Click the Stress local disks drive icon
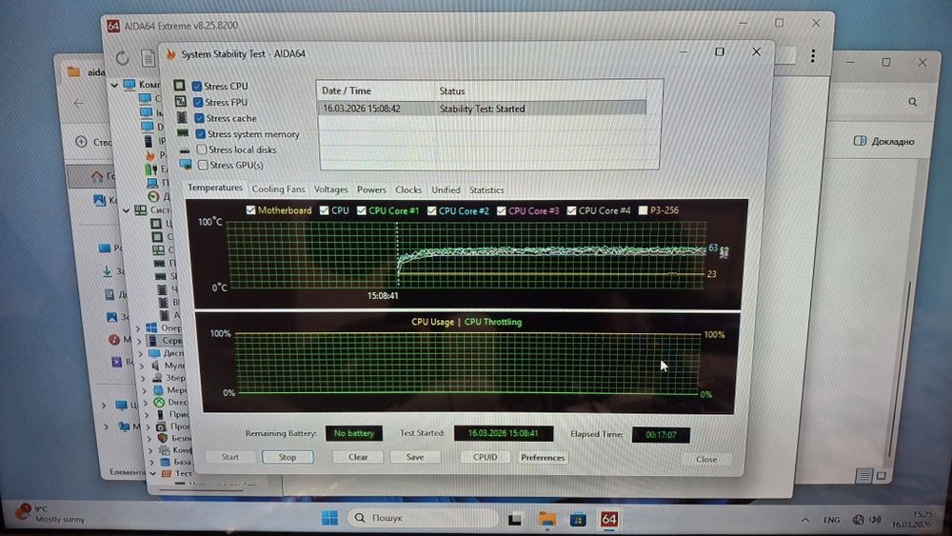Image resolution: width=952 pixels, height=536 pixels. pos(185,149)
